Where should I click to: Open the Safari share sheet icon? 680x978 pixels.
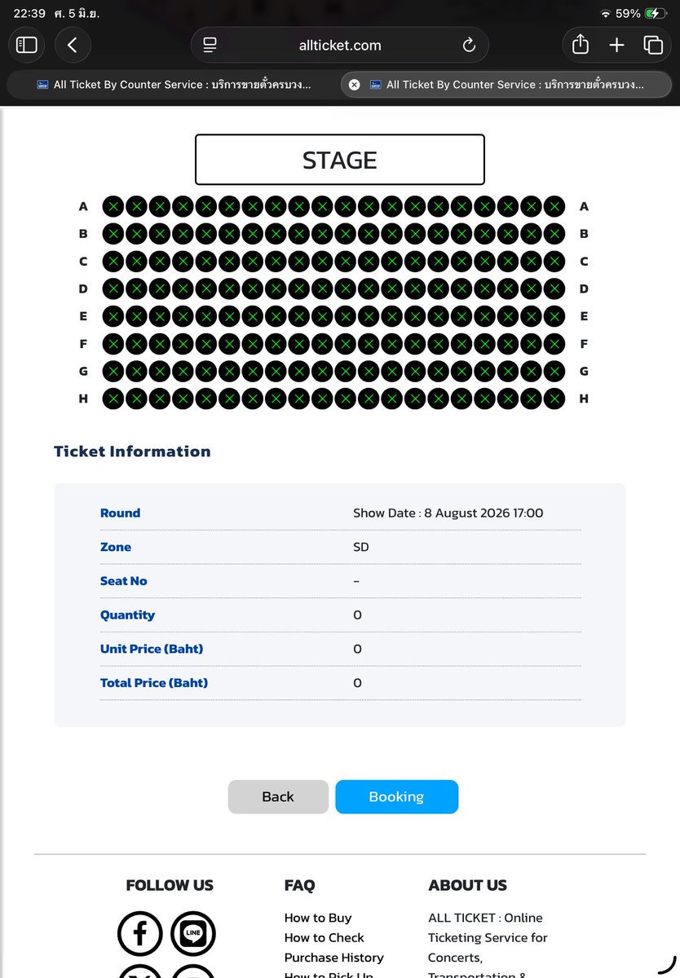pyautogui.click(x=581, y=45)
